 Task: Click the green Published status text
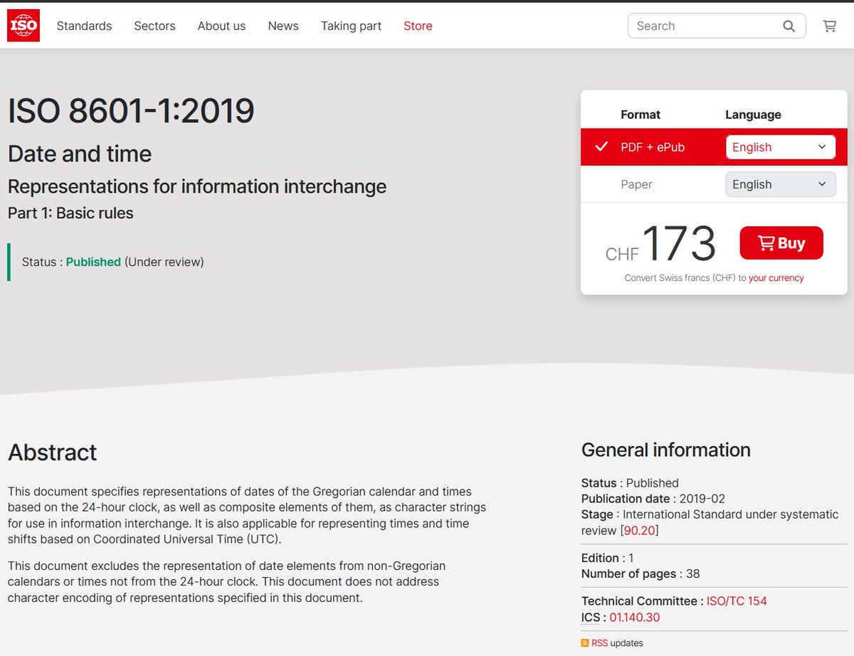click(93, 262)
